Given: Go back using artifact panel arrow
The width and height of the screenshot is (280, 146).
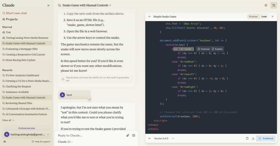Looking at the screenshot, I should point(150,17).
